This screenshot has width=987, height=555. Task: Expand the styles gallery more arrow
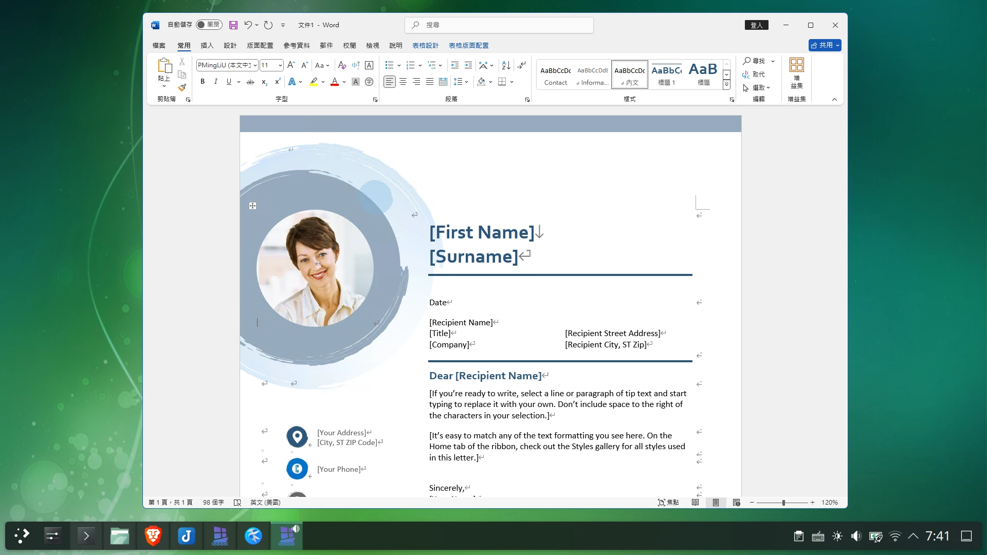point(726,85)
